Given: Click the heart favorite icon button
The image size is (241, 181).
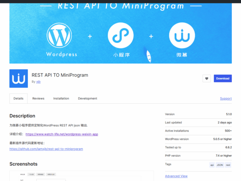Looking at the screenshot, I should tap(207, 79).
